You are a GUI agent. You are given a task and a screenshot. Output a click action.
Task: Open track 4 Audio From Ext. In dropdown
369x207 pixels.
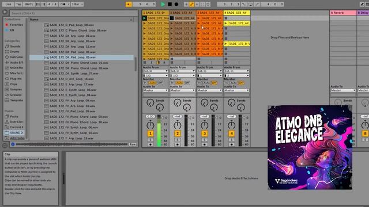coord(236,71)
